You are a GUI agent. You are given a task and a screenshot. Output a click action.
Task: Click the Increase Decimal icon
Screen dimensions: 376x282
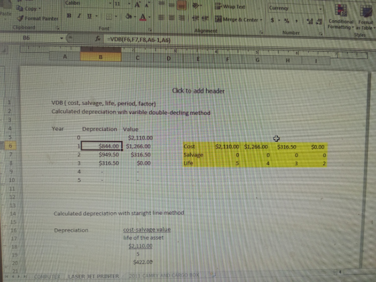point(310,21)
